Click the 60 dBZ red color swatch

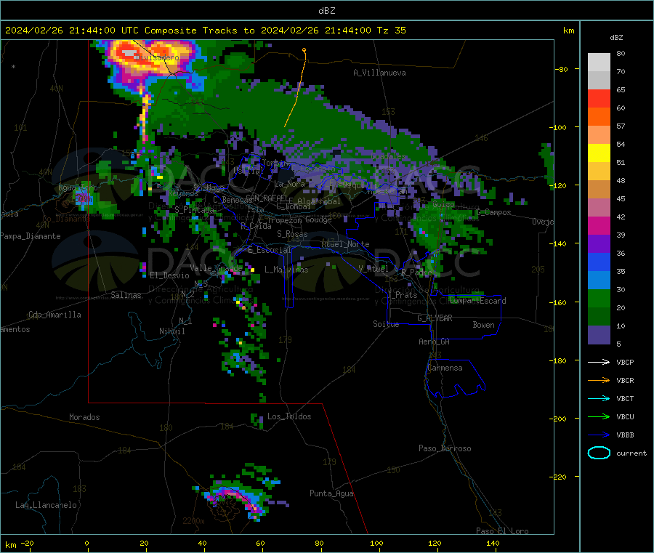[599, 98]
